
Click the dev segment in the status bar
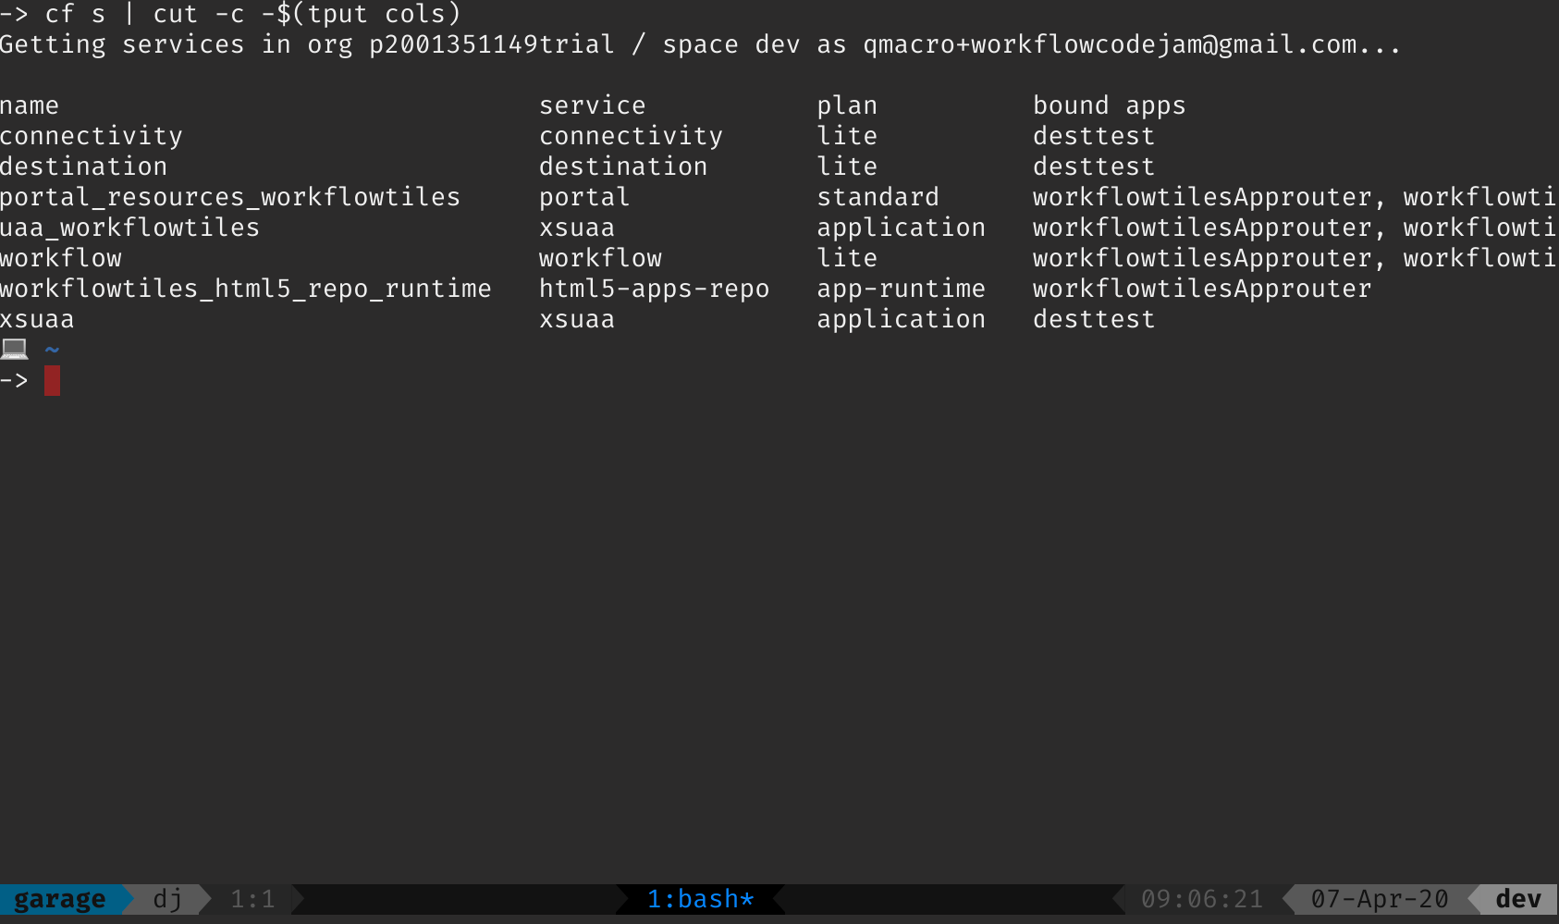1517,899
